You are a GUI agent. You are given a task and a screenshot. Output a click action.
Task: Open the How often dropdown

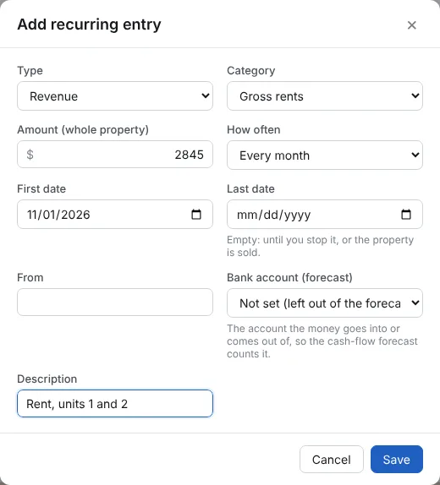325,155
